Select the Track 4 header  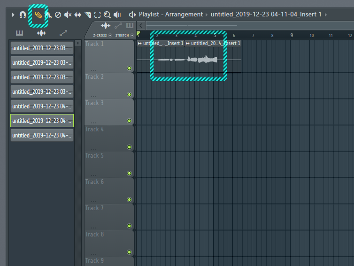coord(109,138)
